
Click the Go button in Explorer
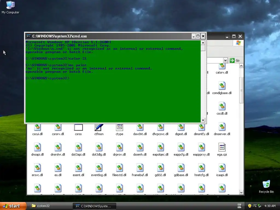[235, 60]
